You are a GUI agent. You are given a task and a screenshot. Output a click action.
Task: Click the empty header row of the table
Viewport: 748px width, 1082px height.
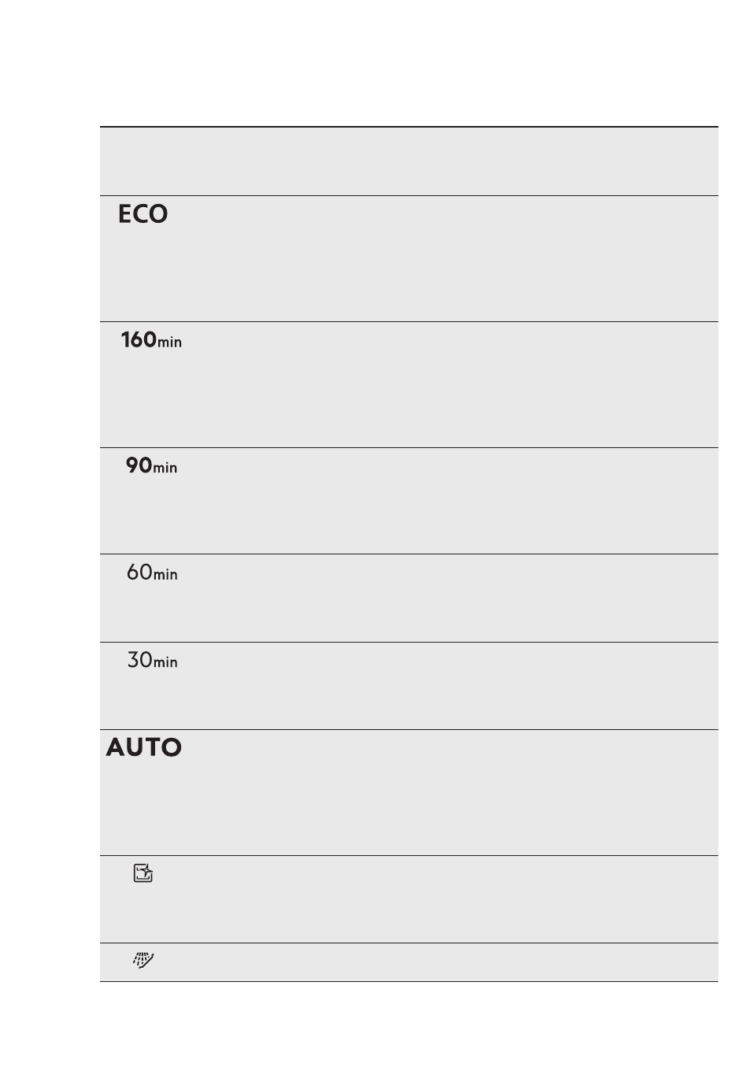coord(409,161)
